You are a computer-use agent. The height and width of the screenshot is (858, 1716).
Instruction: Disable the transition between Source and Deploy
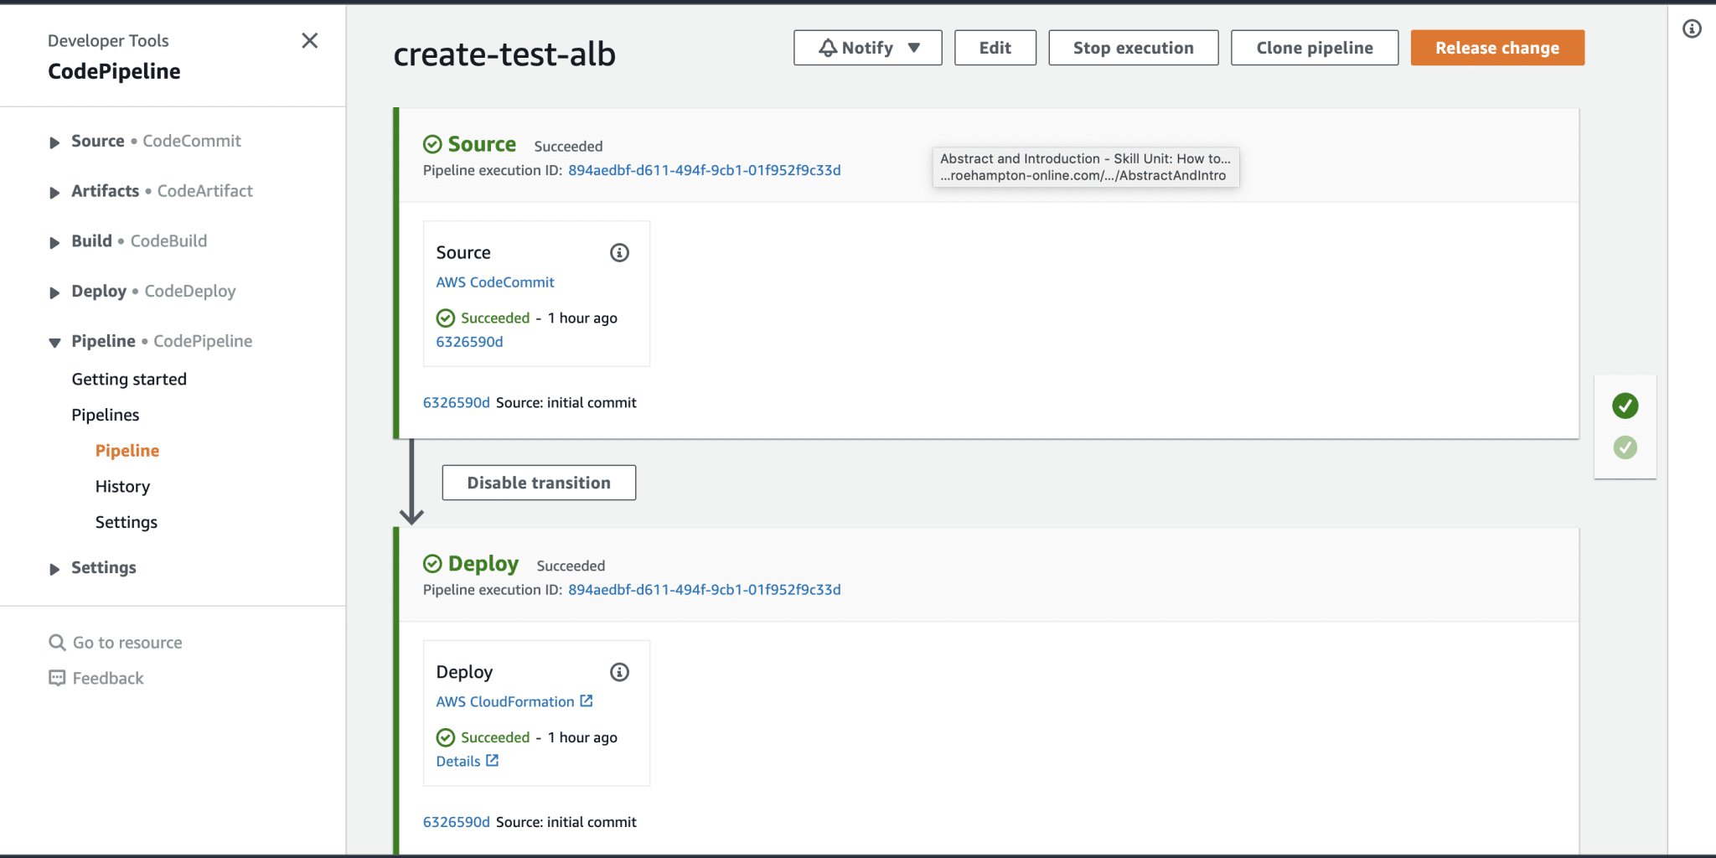tap(538, 482)
